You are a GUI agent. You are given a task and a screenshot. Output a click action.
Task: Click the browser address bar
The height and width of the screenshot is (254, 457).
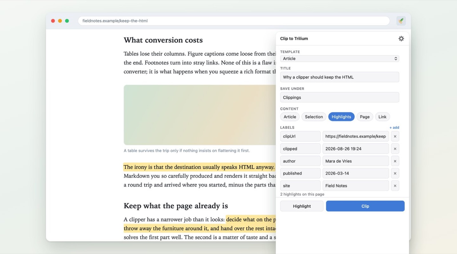(234, 21)
